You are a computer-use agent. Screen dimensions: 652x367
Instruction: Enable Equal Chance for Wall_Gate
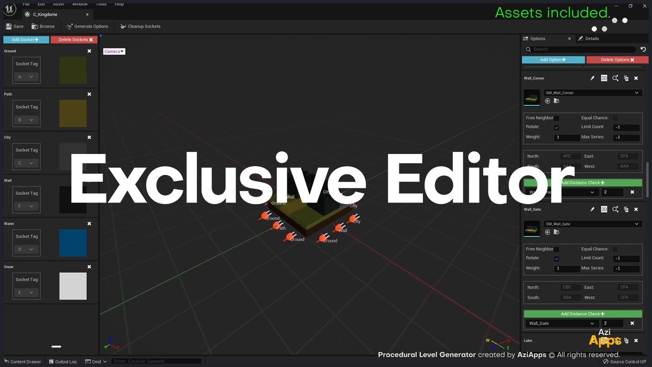click(615, 249)
